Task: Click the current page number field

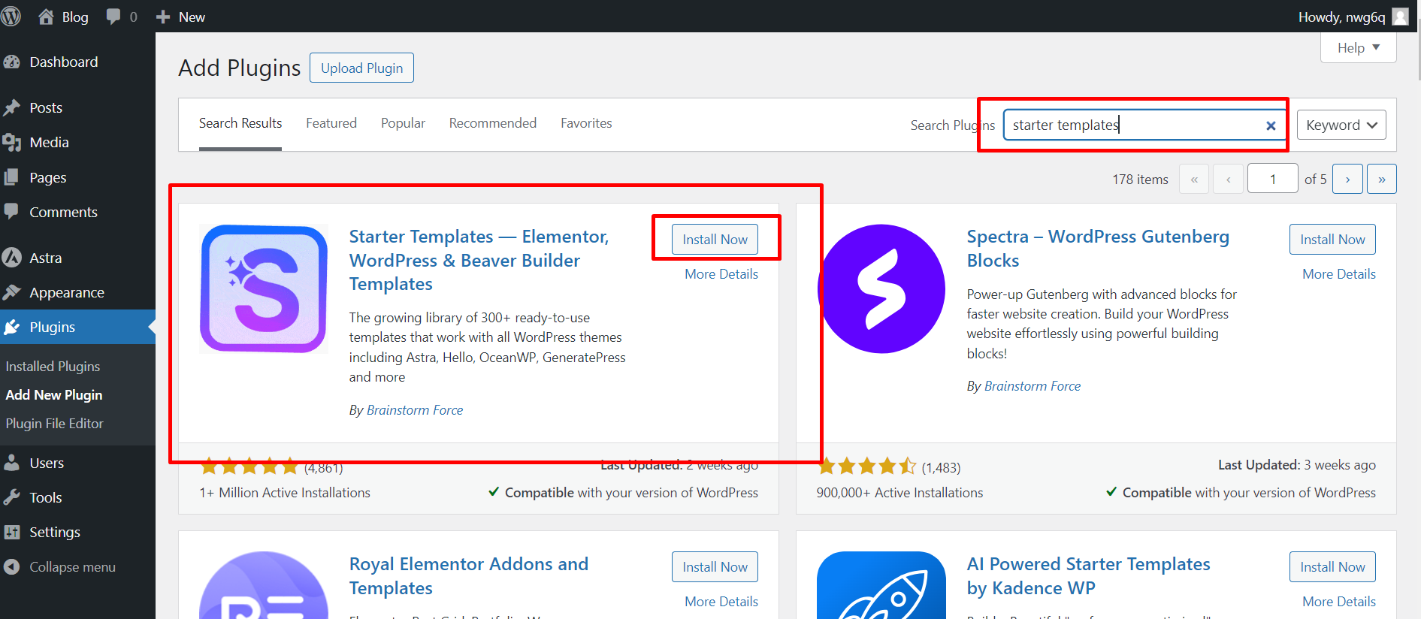Action: (x=1273, y=179)
